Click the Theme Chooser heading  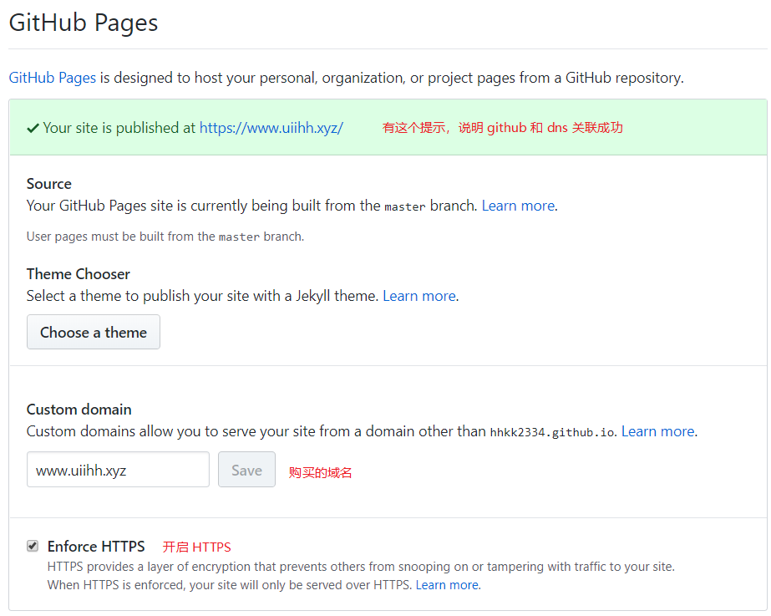(x=79, y=274)
